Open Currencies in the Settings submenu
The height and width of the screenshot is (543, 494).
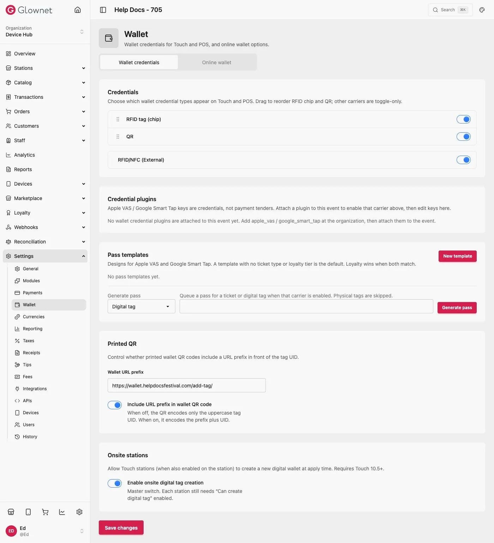coord(49,317)
